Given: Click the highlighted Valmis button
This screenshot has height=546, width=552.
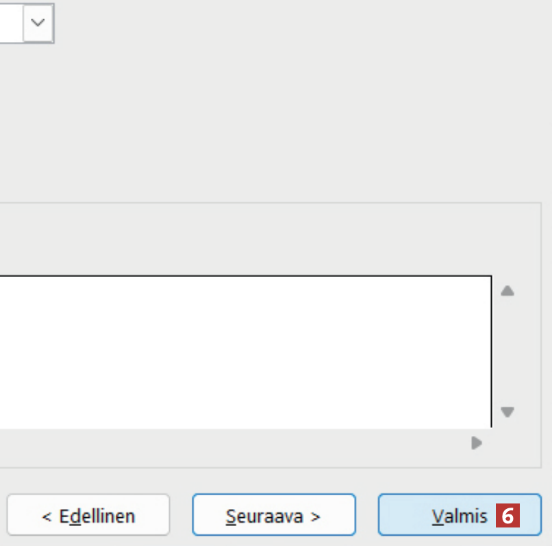Looking at the screenshot, I should 460,515.
